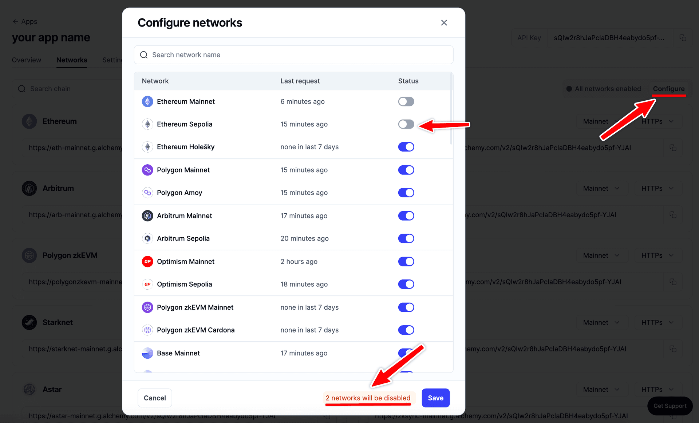
Task: Click the Starknet chain logo in background
Action: tap(29, 322)
